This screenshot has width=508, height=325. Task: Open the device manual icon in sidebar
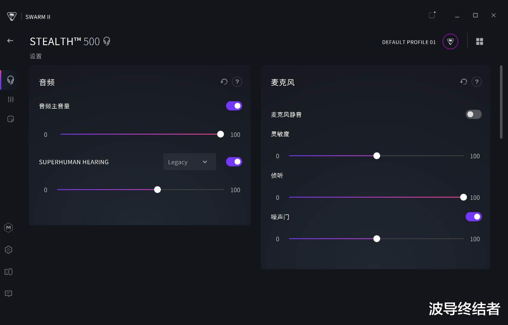(8, 272)
